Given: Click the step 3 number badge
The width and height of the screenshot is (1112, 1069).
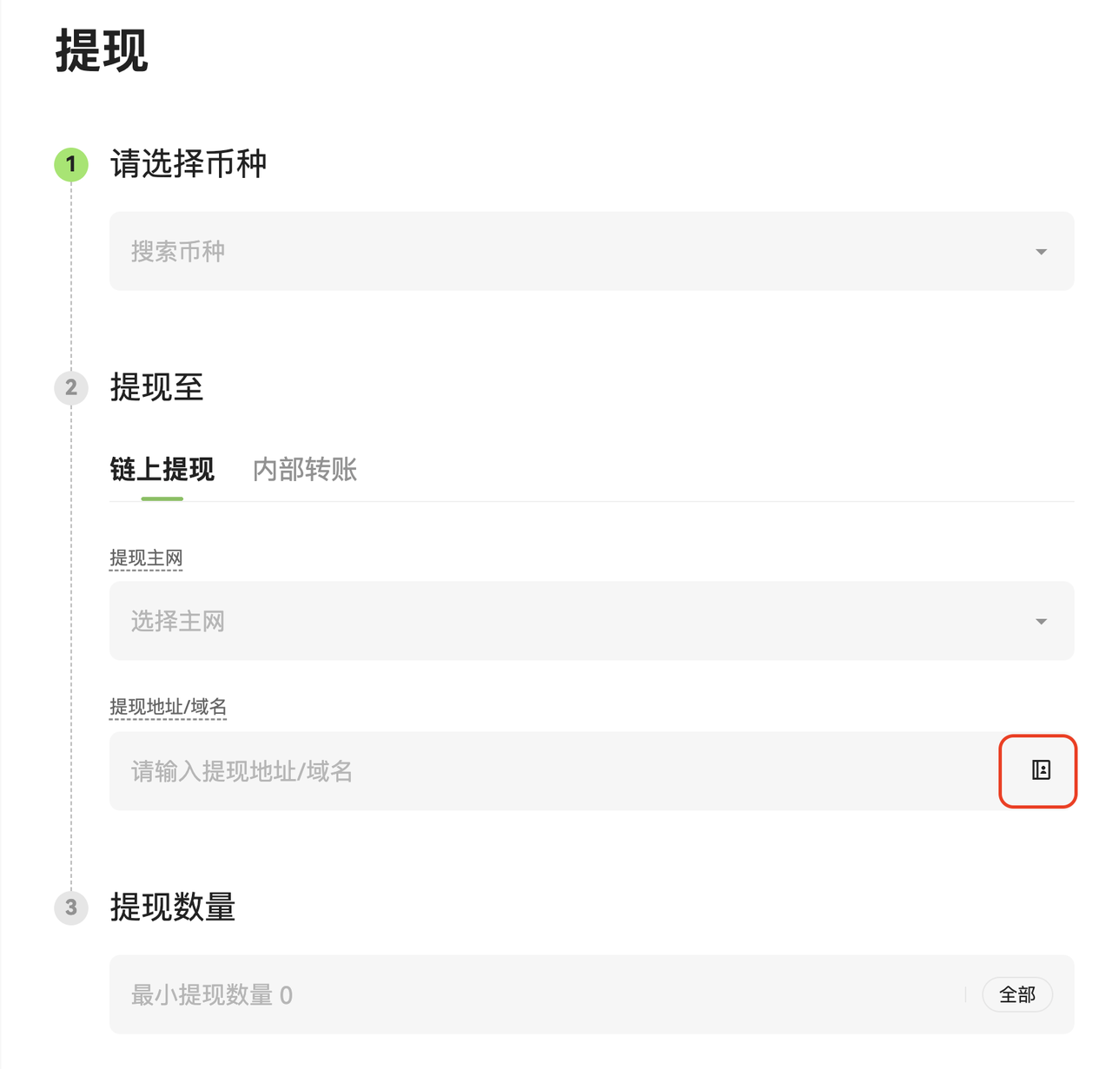Looking at the screenshot, I should tap(71, 907).
